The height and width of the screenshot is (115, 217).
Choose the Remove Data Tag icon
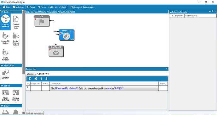click(16, 95)
